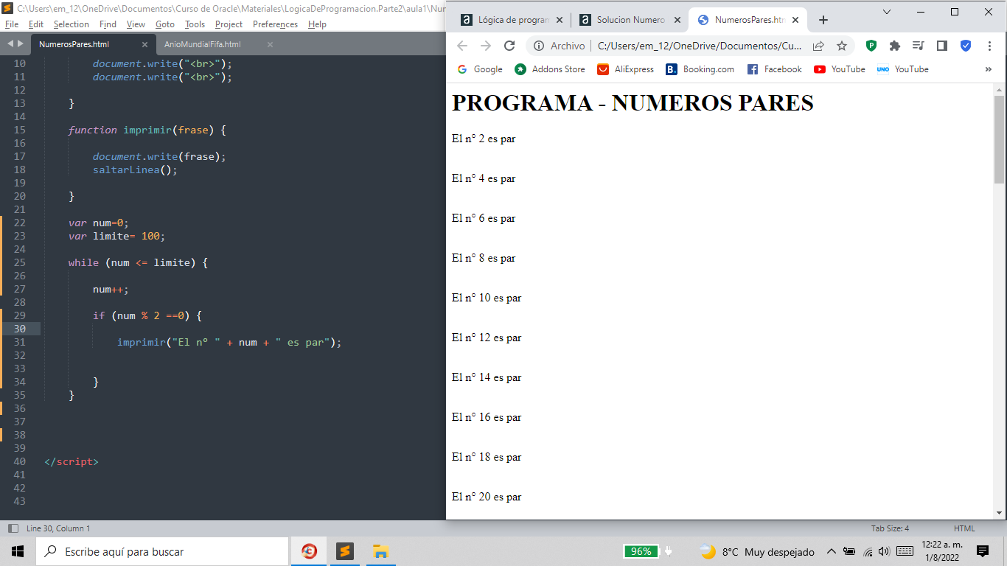Open the Chrome three-dot menu

coord(989,46)
